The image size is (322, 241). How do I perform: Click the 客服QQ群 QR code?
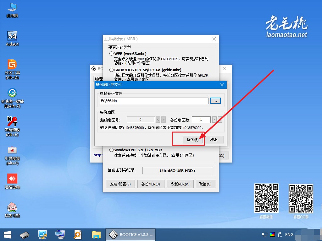pos(301,199)
